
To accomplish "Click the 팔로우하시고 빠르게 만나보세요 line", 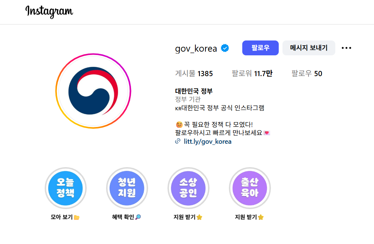I will (x=223, y=133).
